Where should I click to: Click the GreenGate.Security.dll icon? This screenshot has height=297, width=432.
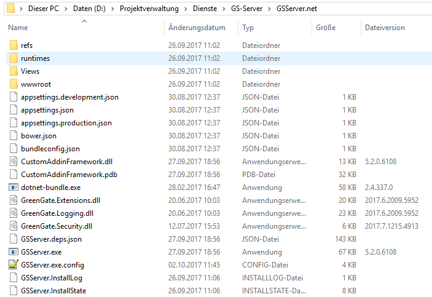click(x=14, y=226)
